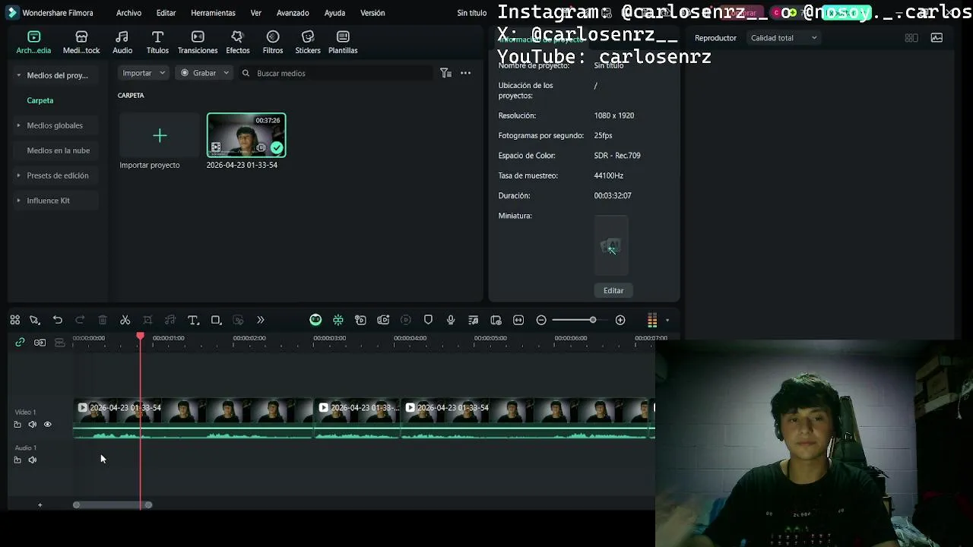Open the Avanzado menu
973x547 pixels.
coord(293,13)
